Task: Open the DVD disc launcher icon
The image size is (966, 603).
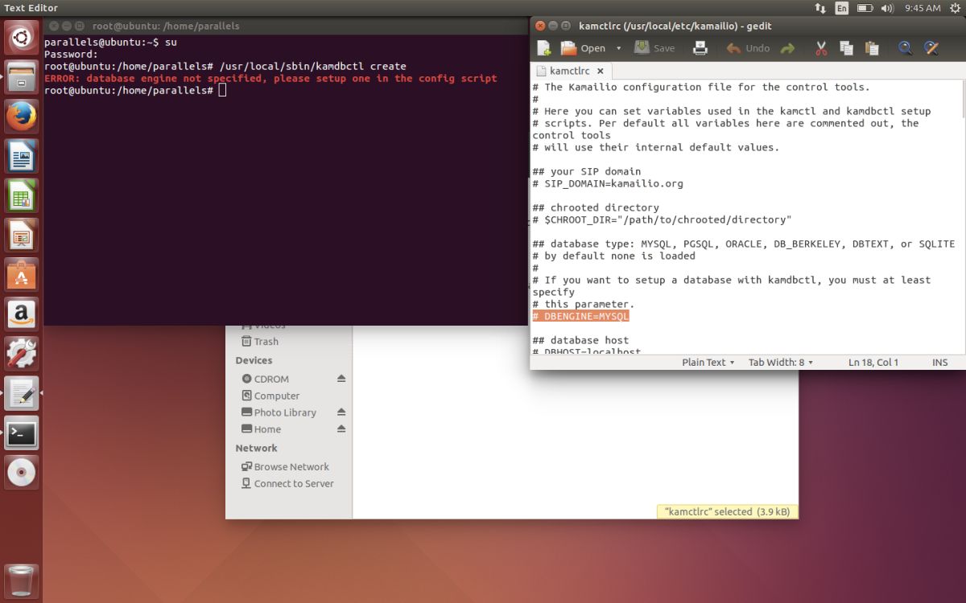Action: [x=22, y=473]
